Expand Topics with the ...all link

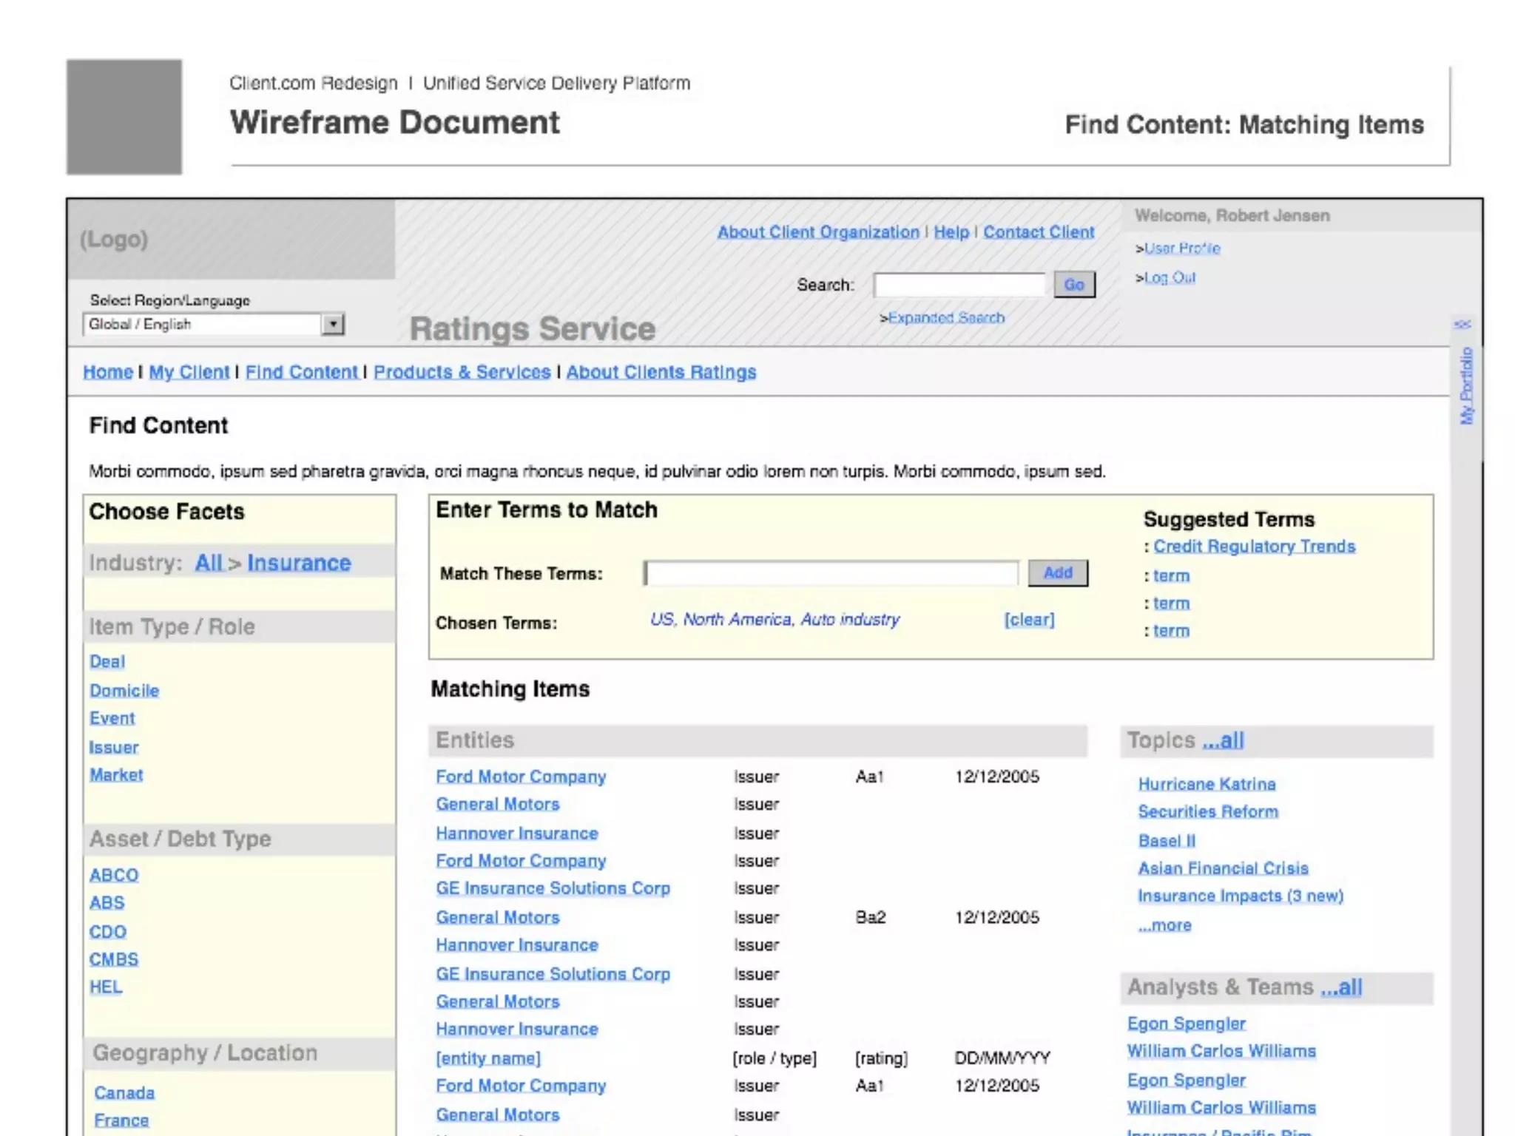click(x=1223, y=740)
